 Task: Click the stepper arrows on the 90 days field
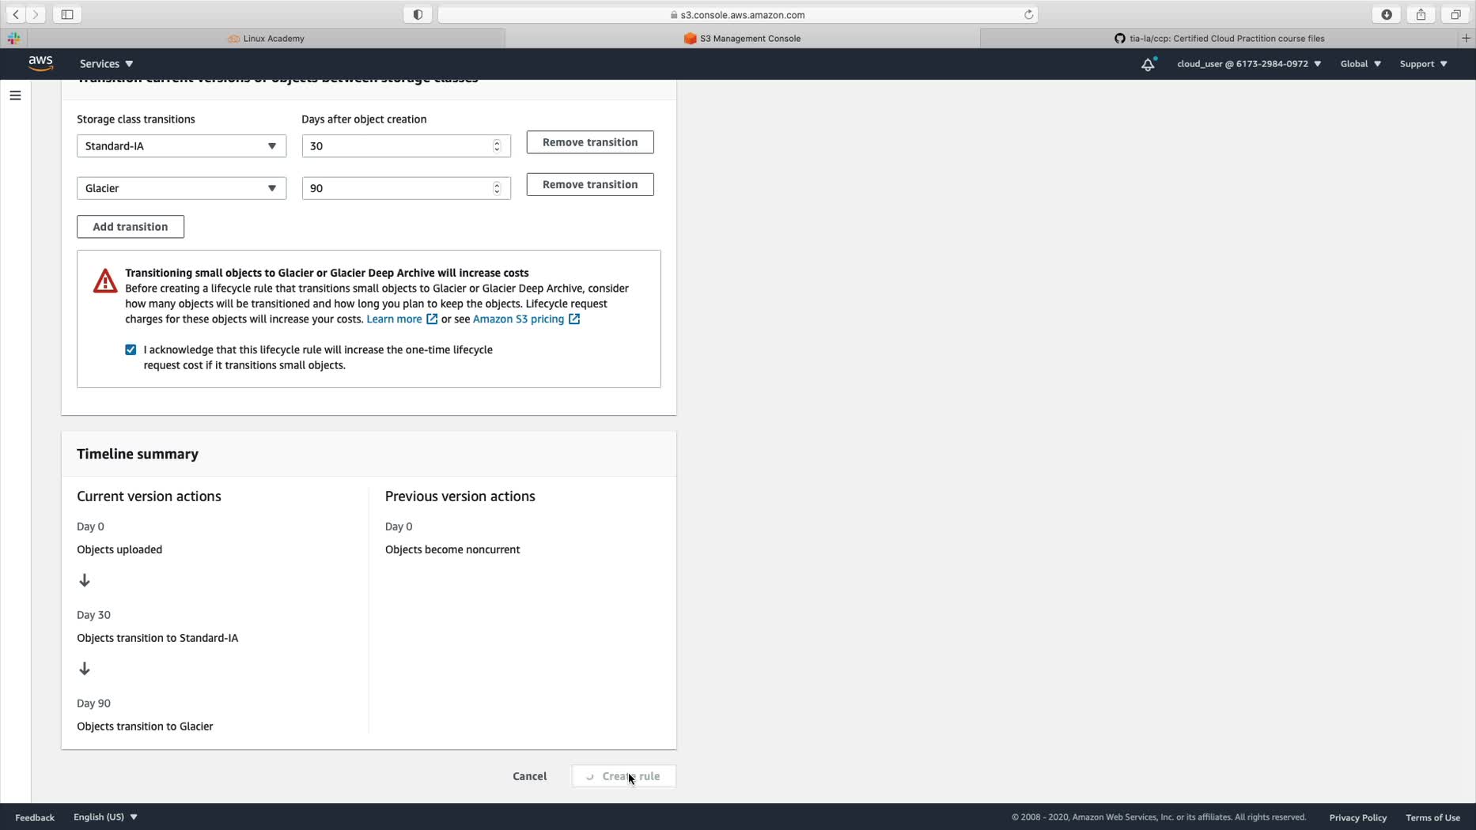pyautogui.click(x=497, y=188)
